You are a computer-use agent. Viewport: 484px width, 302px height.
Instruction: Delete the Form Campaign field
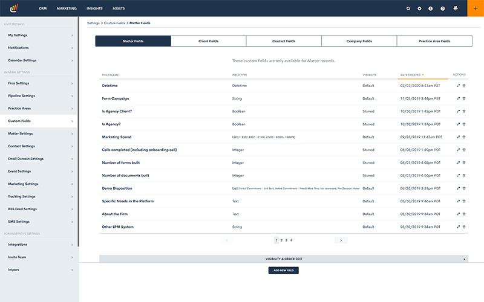[464, 98]
